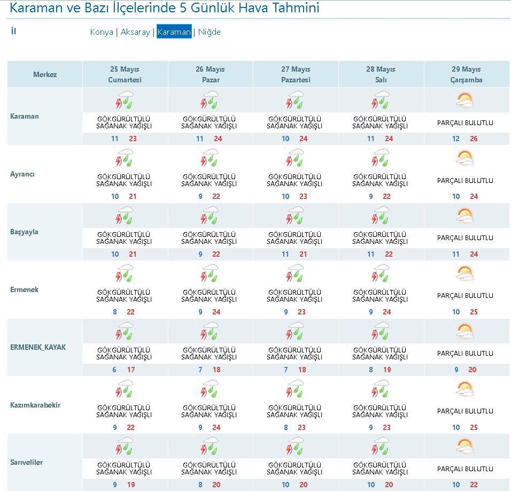Viewport: 511px width, 491px height.
Task: Click Karaman partly cloudy icon for 29 Mayıs
Action: (x=464, y=101)
